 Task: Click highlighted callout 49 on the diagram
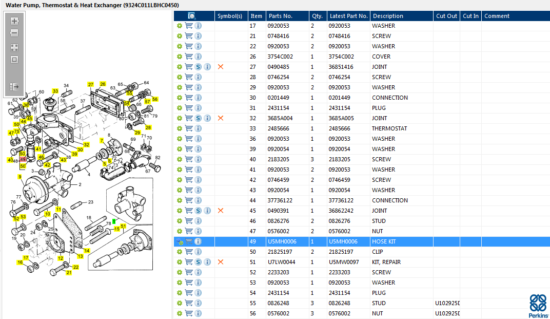coord(23,159)
